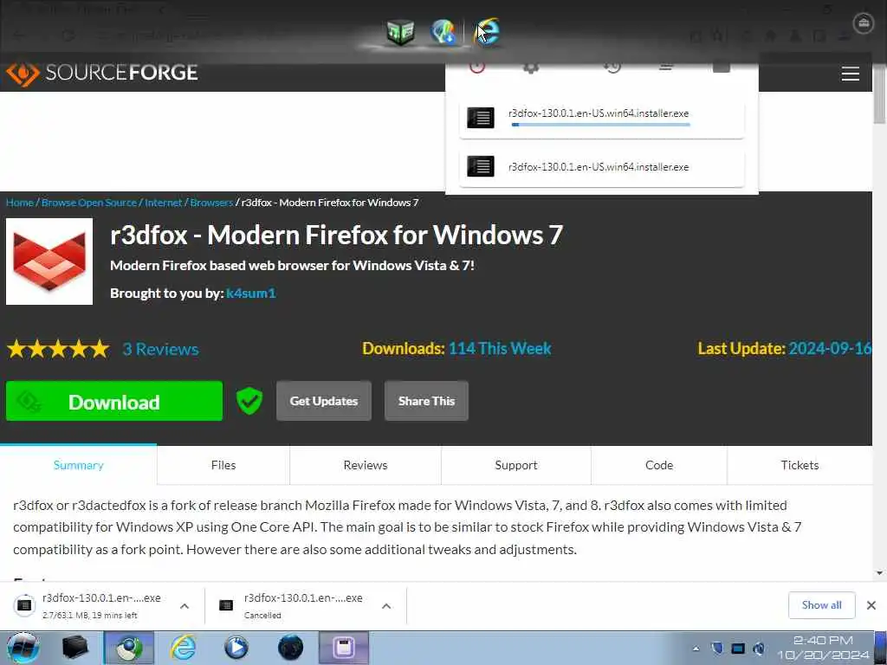Click the Get Updates button

[324, 401]
